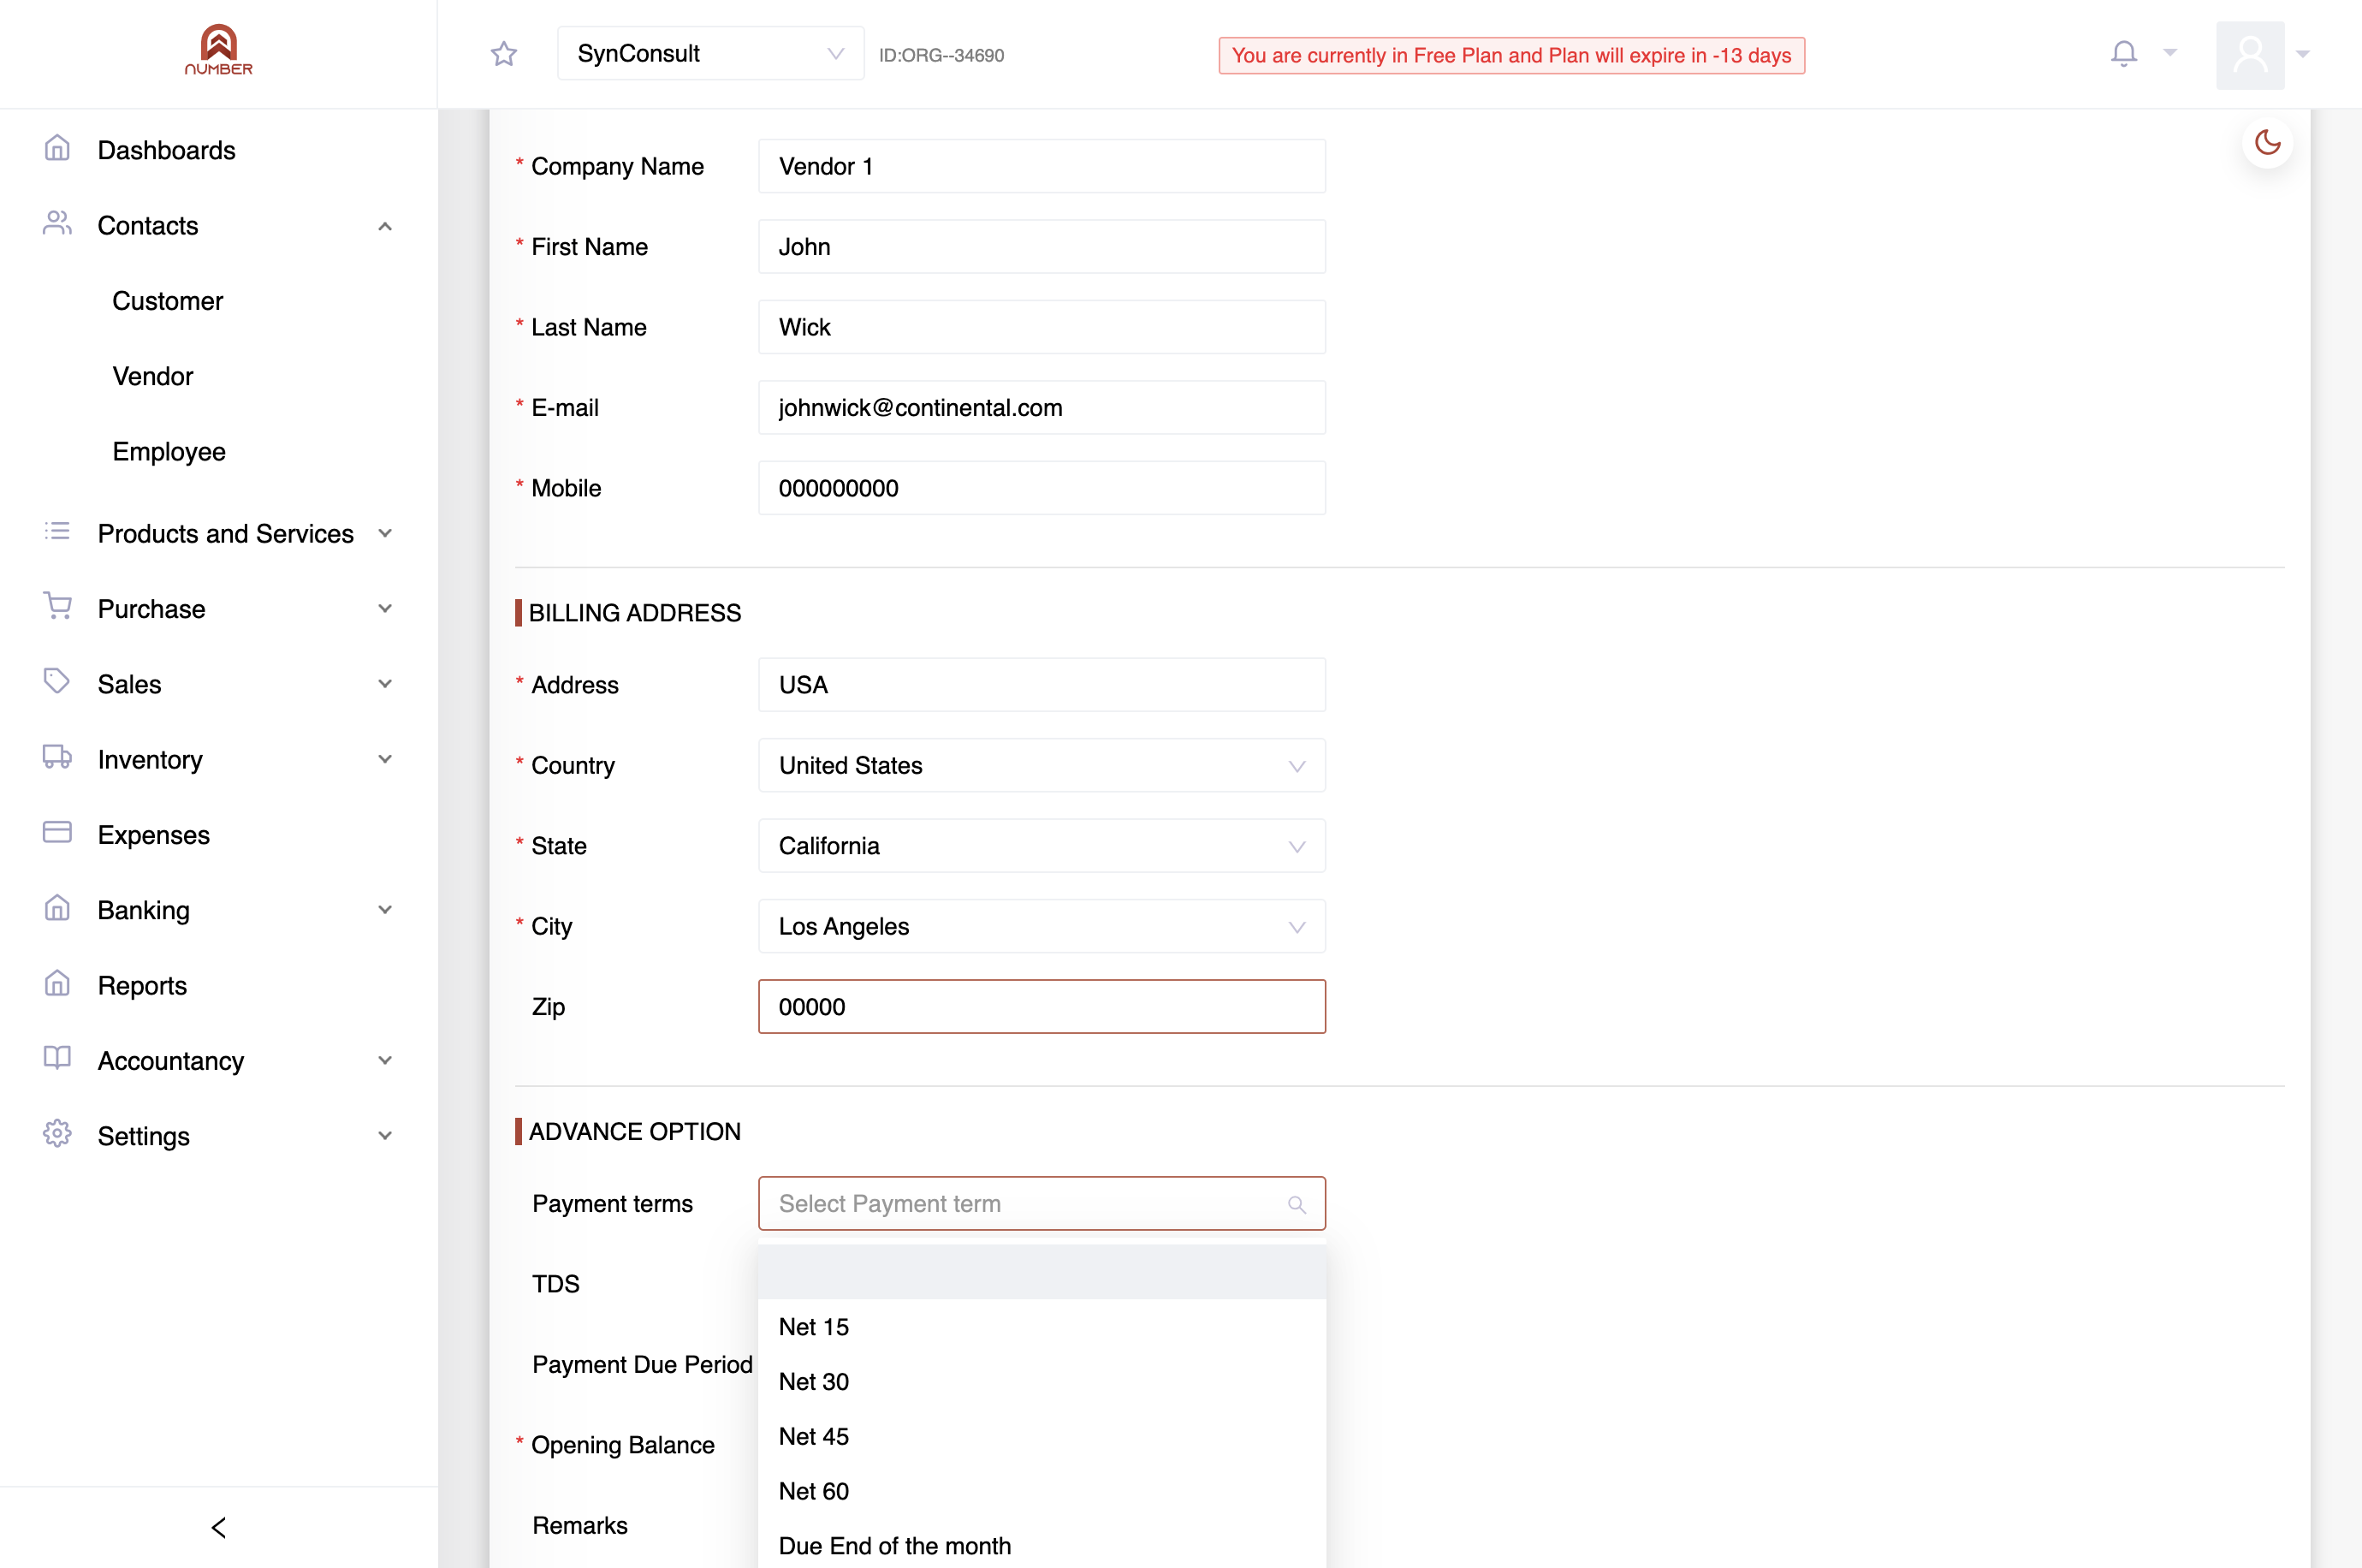Click the Purchase cart icon
The width and height of the screenshot is (2362, 1568).
pyautogui.click(x=57, y=606)
